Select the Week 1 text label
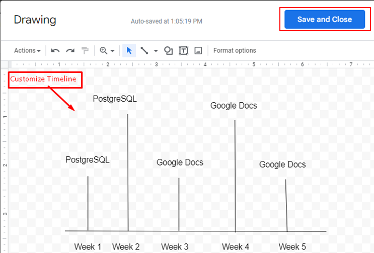374x253 pixels. pyautogui.click(x=88, y=246)
